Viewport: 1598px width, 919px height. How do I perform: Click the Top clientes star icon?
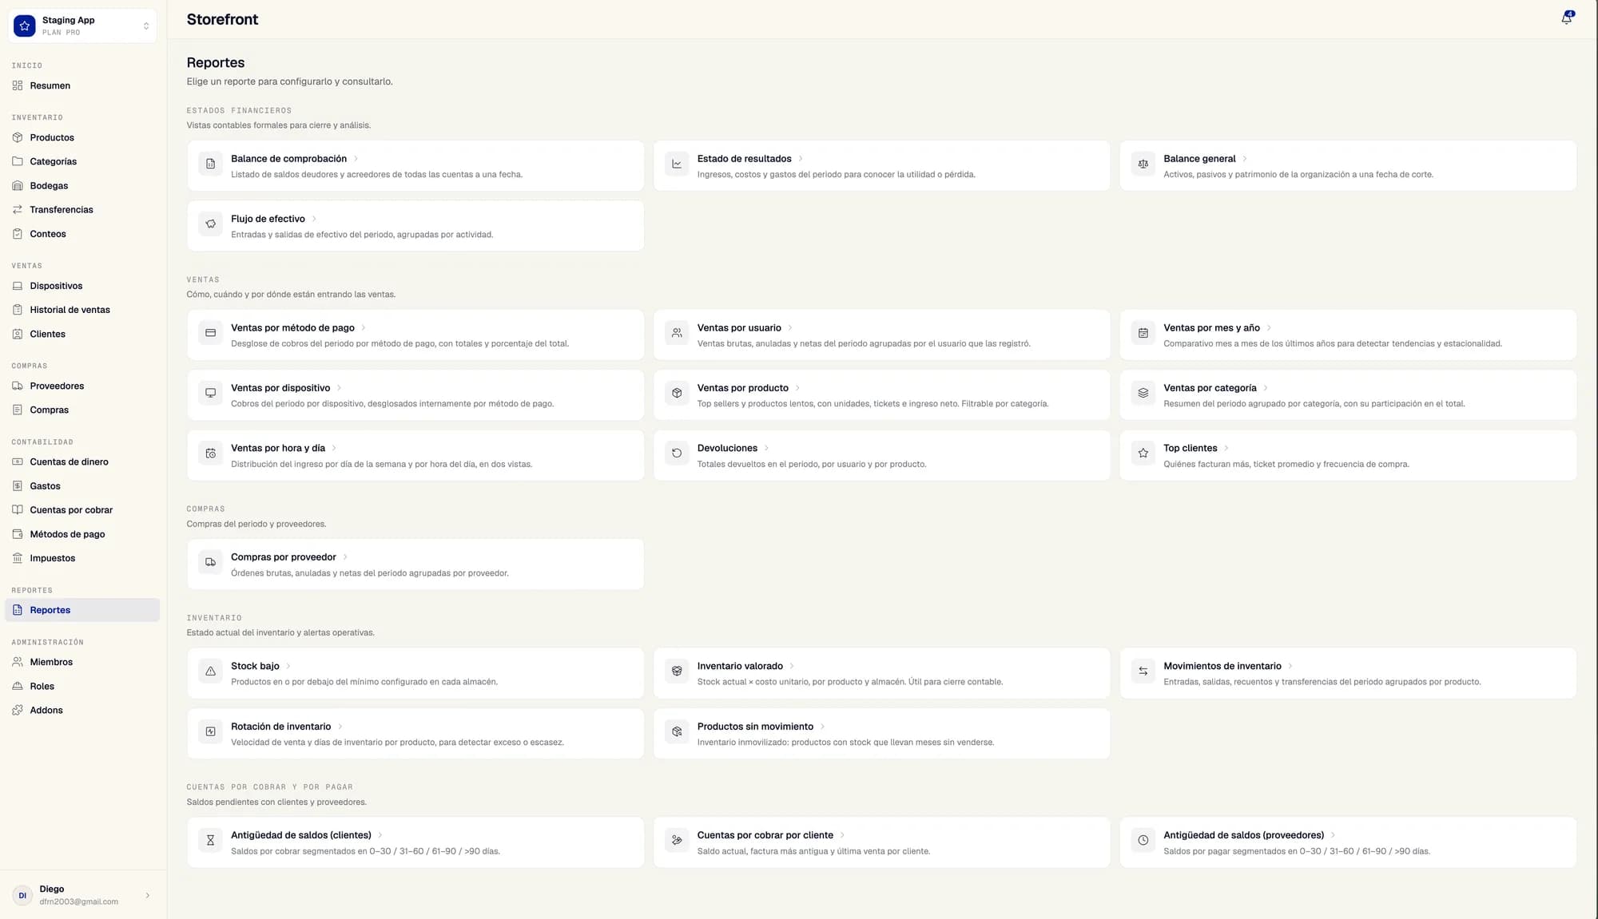(1143, 453)
